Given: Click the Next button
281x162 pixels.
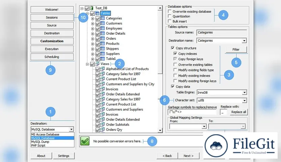Looking at the screenshot, I should [189, 156].
